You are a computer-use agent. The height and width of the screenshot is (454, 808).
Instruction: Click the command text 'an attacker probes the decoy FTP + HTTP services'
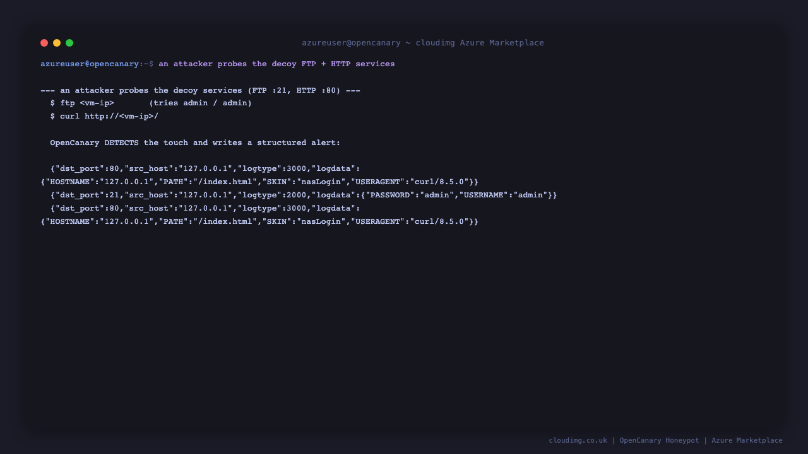276,64
